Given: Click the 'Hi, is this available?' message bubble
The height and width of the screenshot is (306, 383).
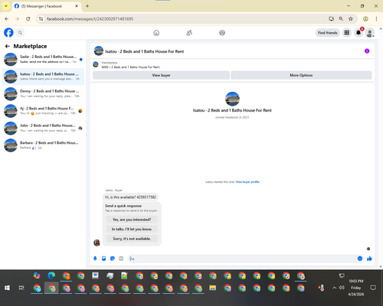Looking at the screenshot, I should [130, 197].
